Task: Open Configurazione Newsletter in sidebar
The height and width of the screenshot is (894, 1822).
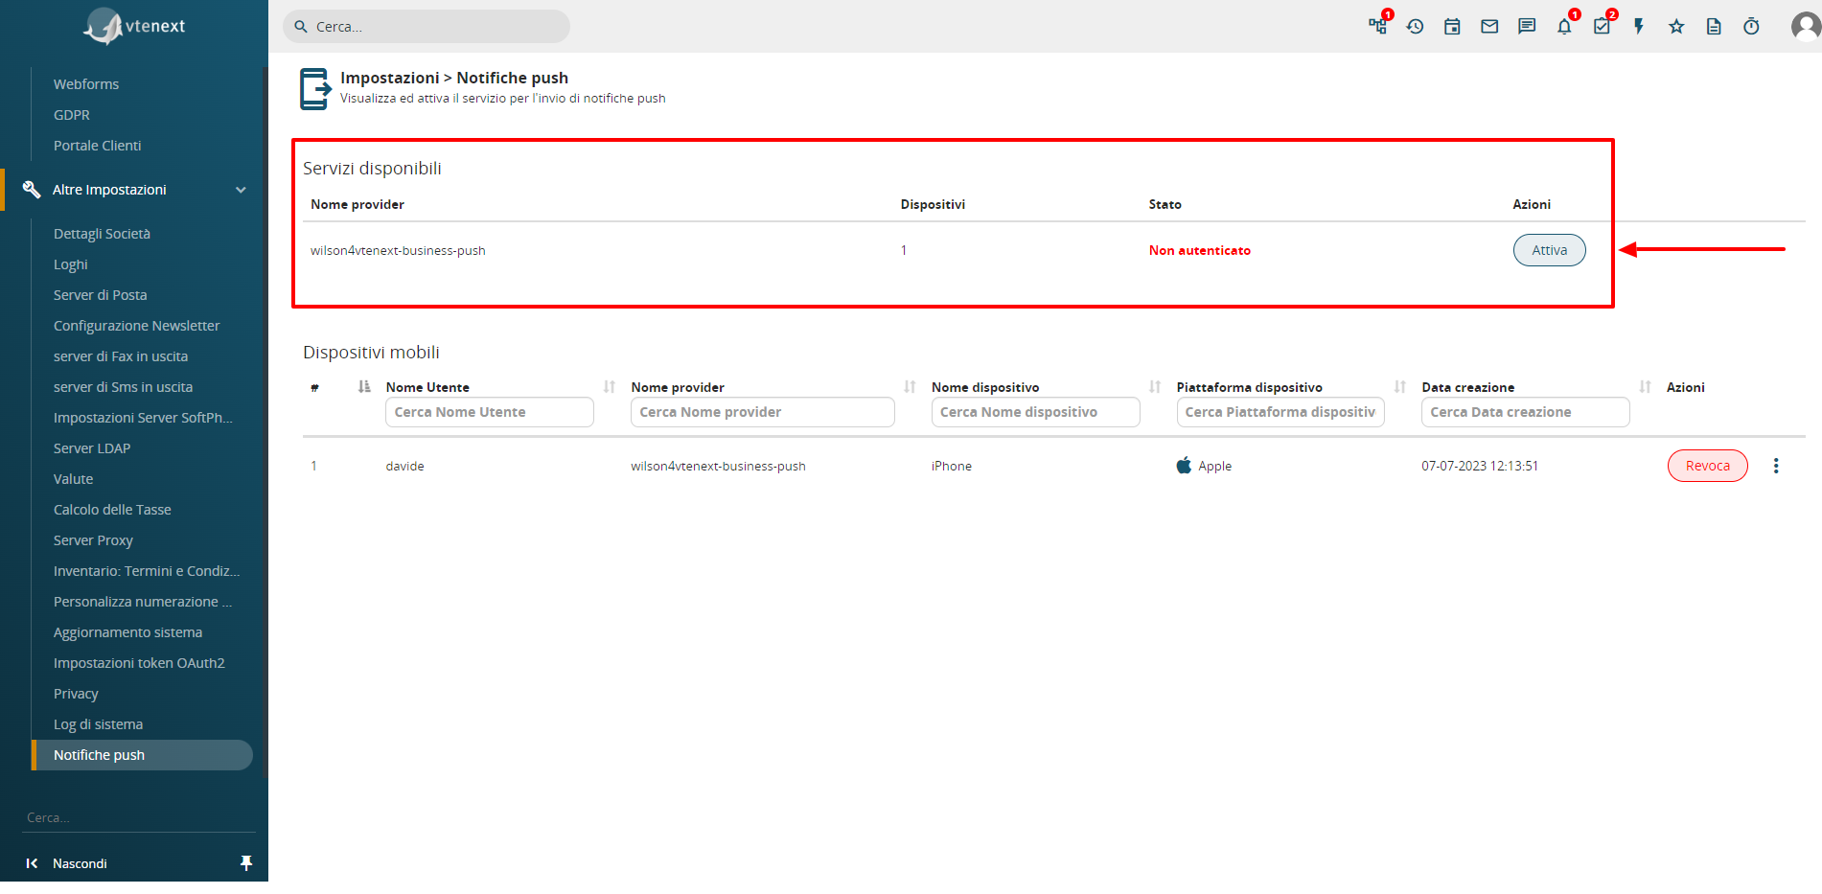Action: (137, 326)
